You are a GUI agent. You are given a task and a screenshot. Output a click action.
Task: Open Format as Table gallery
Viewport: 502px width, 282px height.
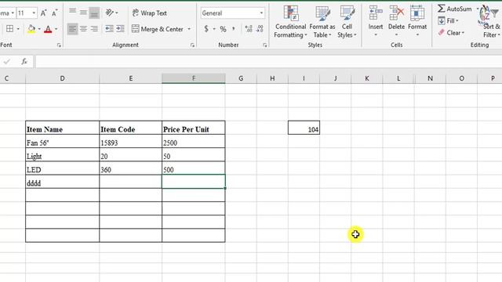tap(322, 22)
